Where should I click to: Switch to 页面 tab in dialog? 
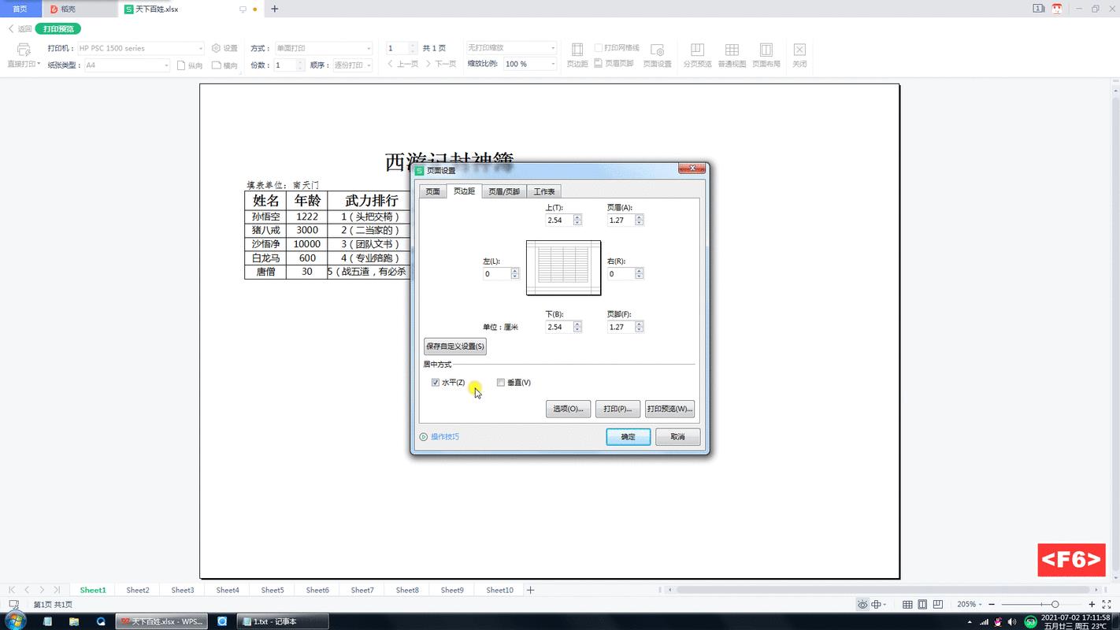(432, 191)
